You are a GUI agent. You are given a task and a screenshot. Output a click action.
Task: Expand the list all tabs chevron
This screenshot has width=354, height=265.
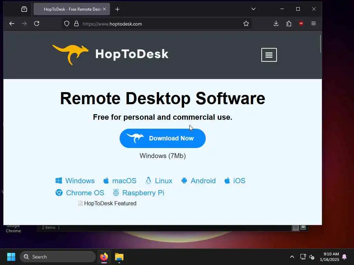pyautogui.click(x=253, y=9)
